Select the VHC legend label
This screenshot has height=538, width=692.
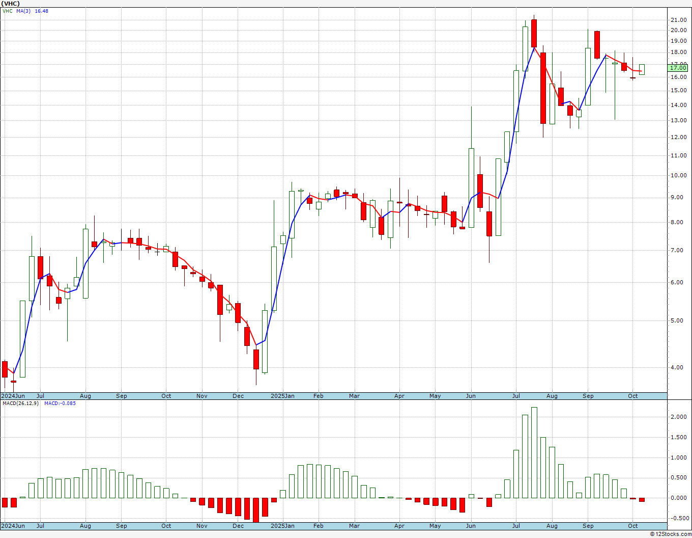pos(7,11)
